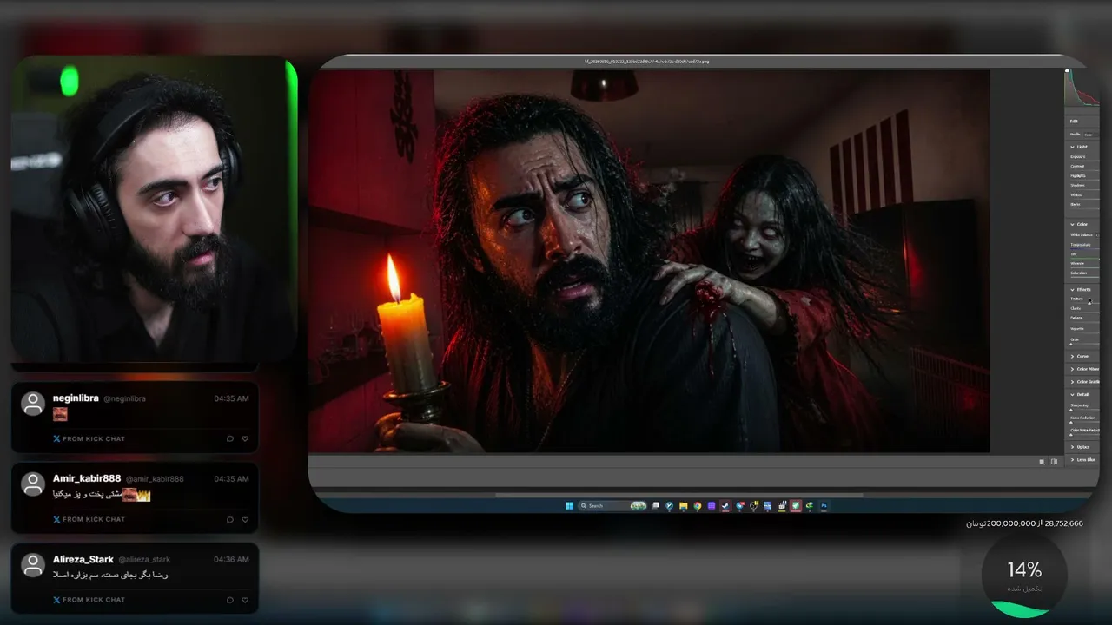The width and height of the screenshot is (1112, 625).
Task: Like neginlibra's chat message
Action: 245,438
